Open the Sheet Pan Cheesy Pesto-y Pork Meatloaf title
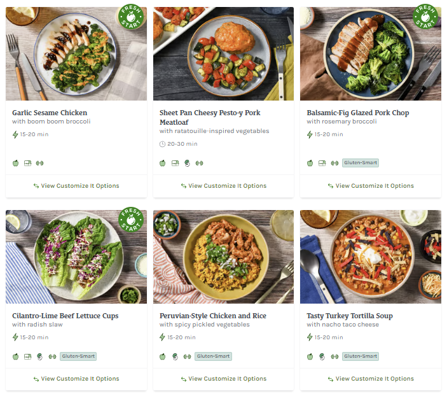Screen dimensions: 447x394 point(210,117)
